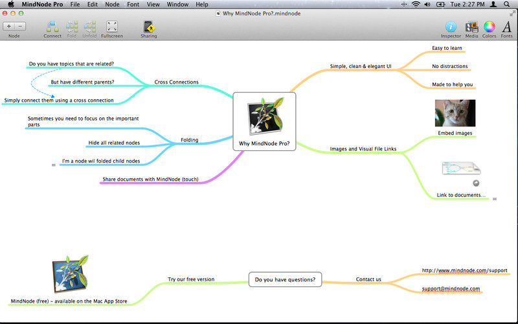Open the Edit menu
Screen dimensions: 518x324
coord(92,5)
